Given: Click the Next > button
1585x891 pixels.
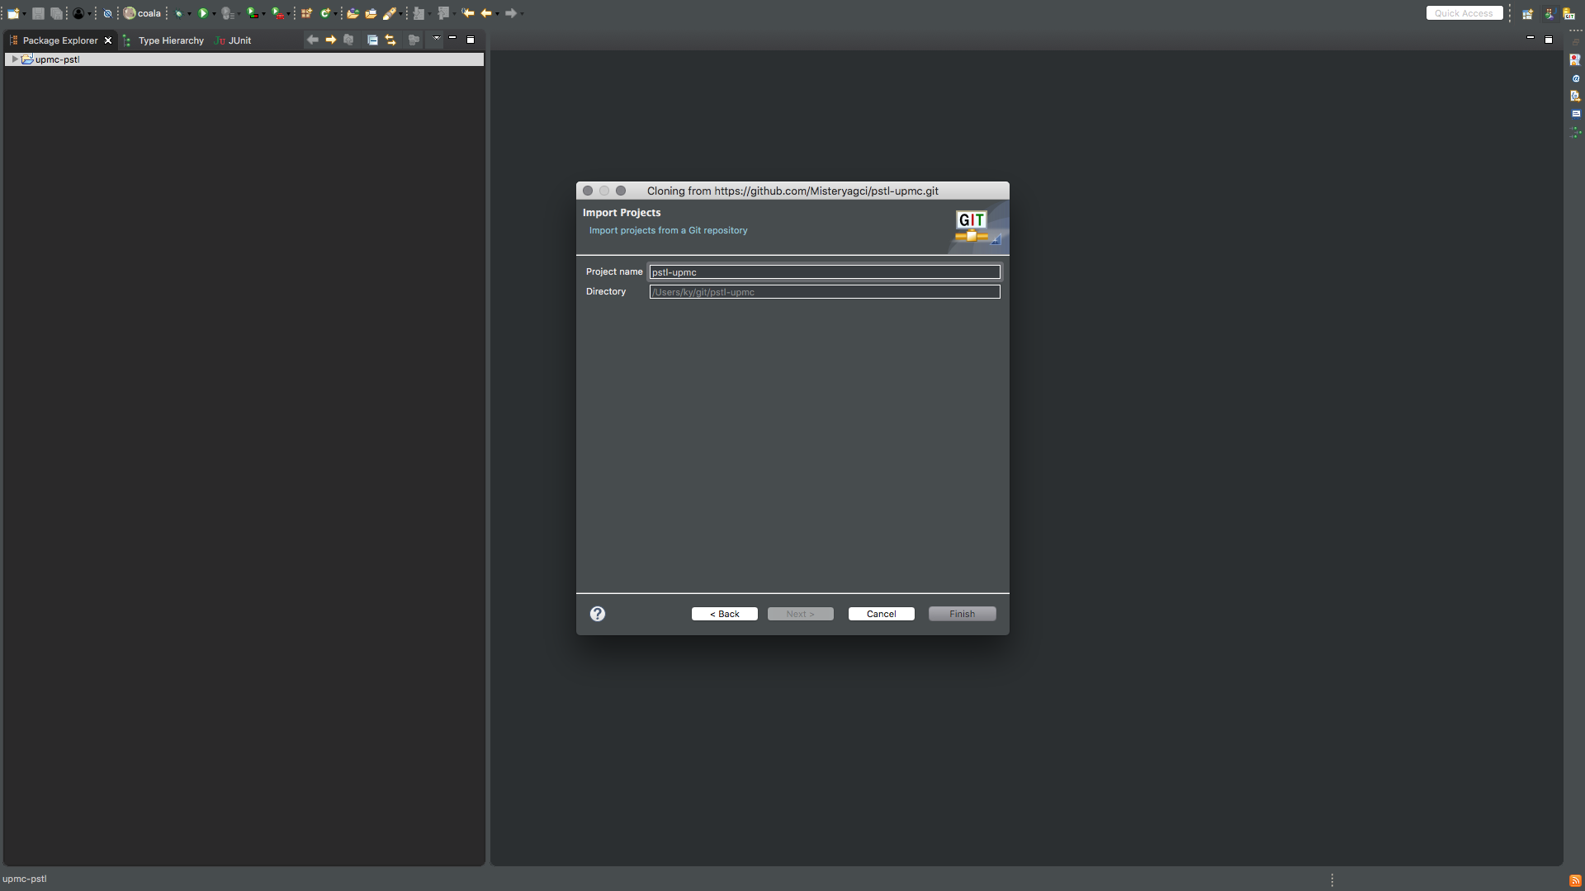Looking at the screenshot, I should click(x=800, y=614).
